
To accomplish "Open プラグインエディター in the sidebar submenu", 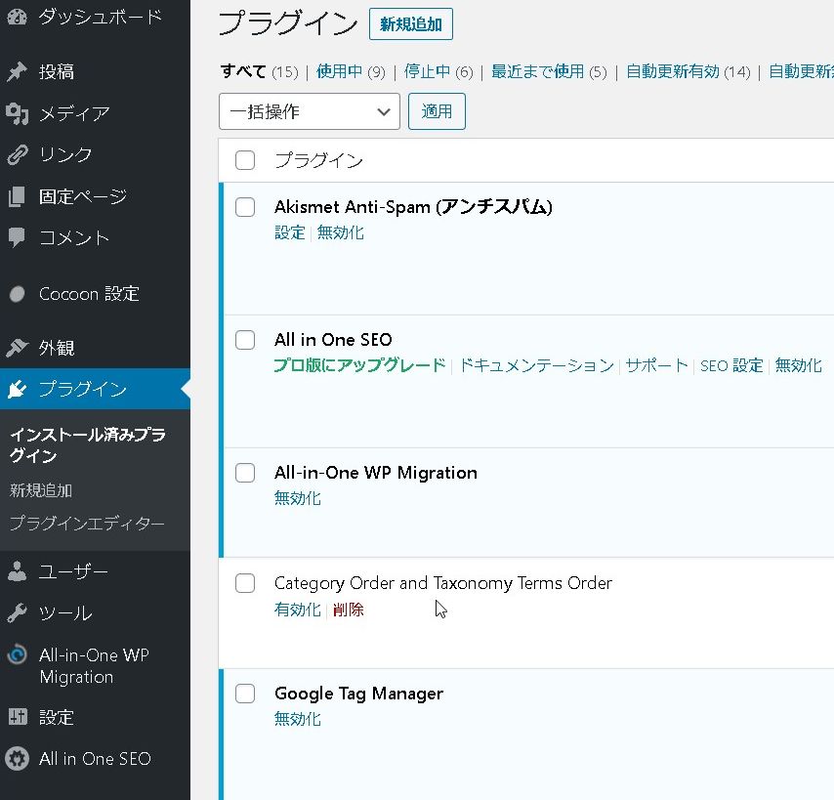I will coord(87,524).
